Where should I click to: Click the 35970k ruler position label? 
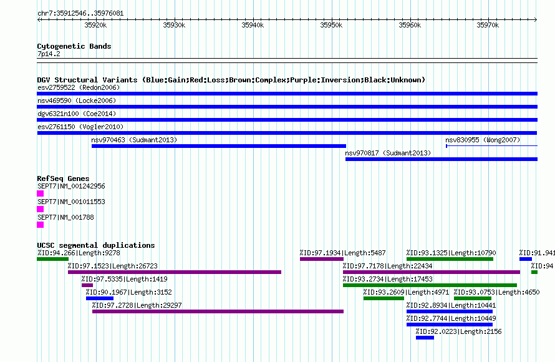[488, 25]
